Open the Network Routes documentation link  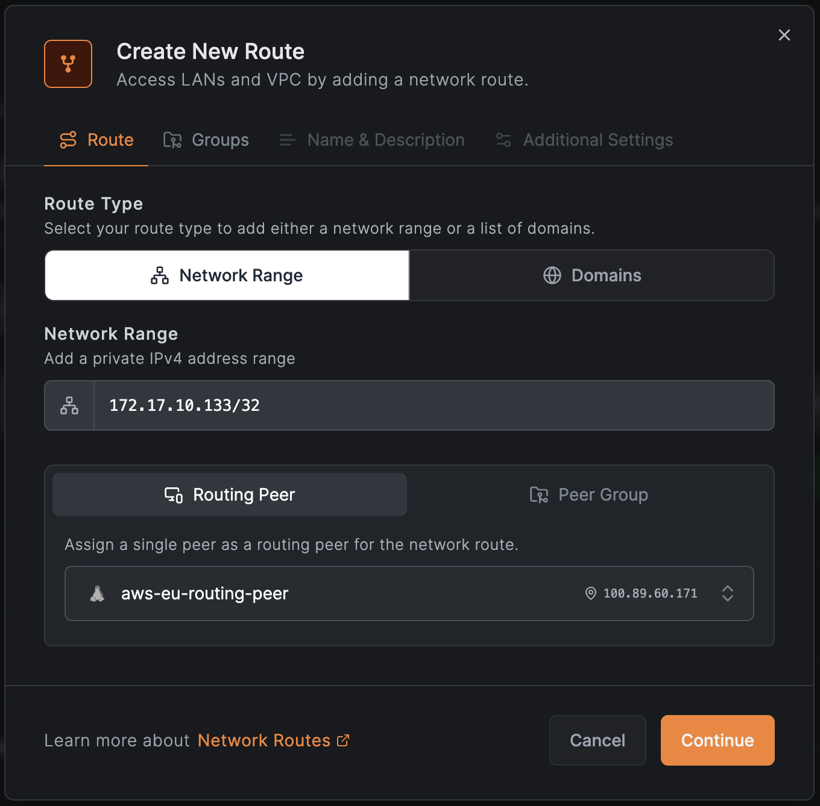pyautogui.click(x=264, y=740)
